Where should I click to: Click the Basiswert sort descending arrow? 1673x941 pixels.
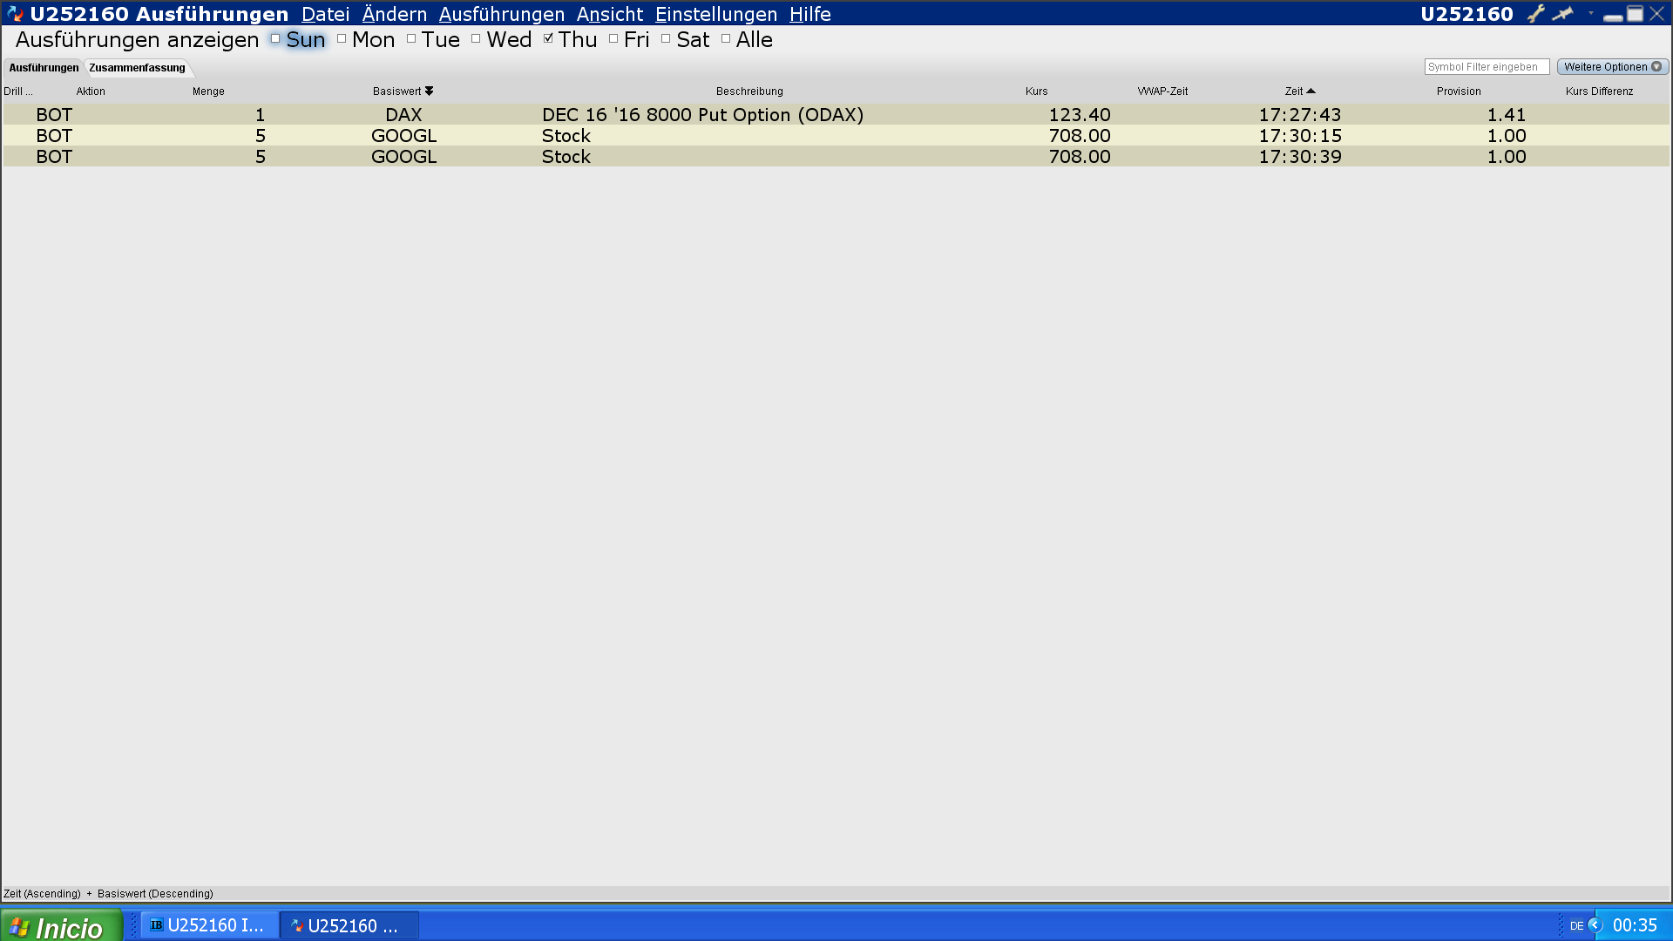[429, 91]
